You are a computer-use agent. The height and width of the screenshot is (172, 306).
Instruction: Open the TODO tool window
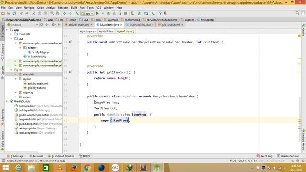pyautogui.click(x=84, y=156)
